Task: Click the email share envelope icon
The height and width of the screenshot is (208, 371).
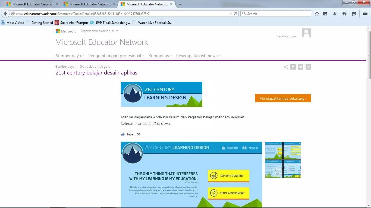Action: click(308, 67)
